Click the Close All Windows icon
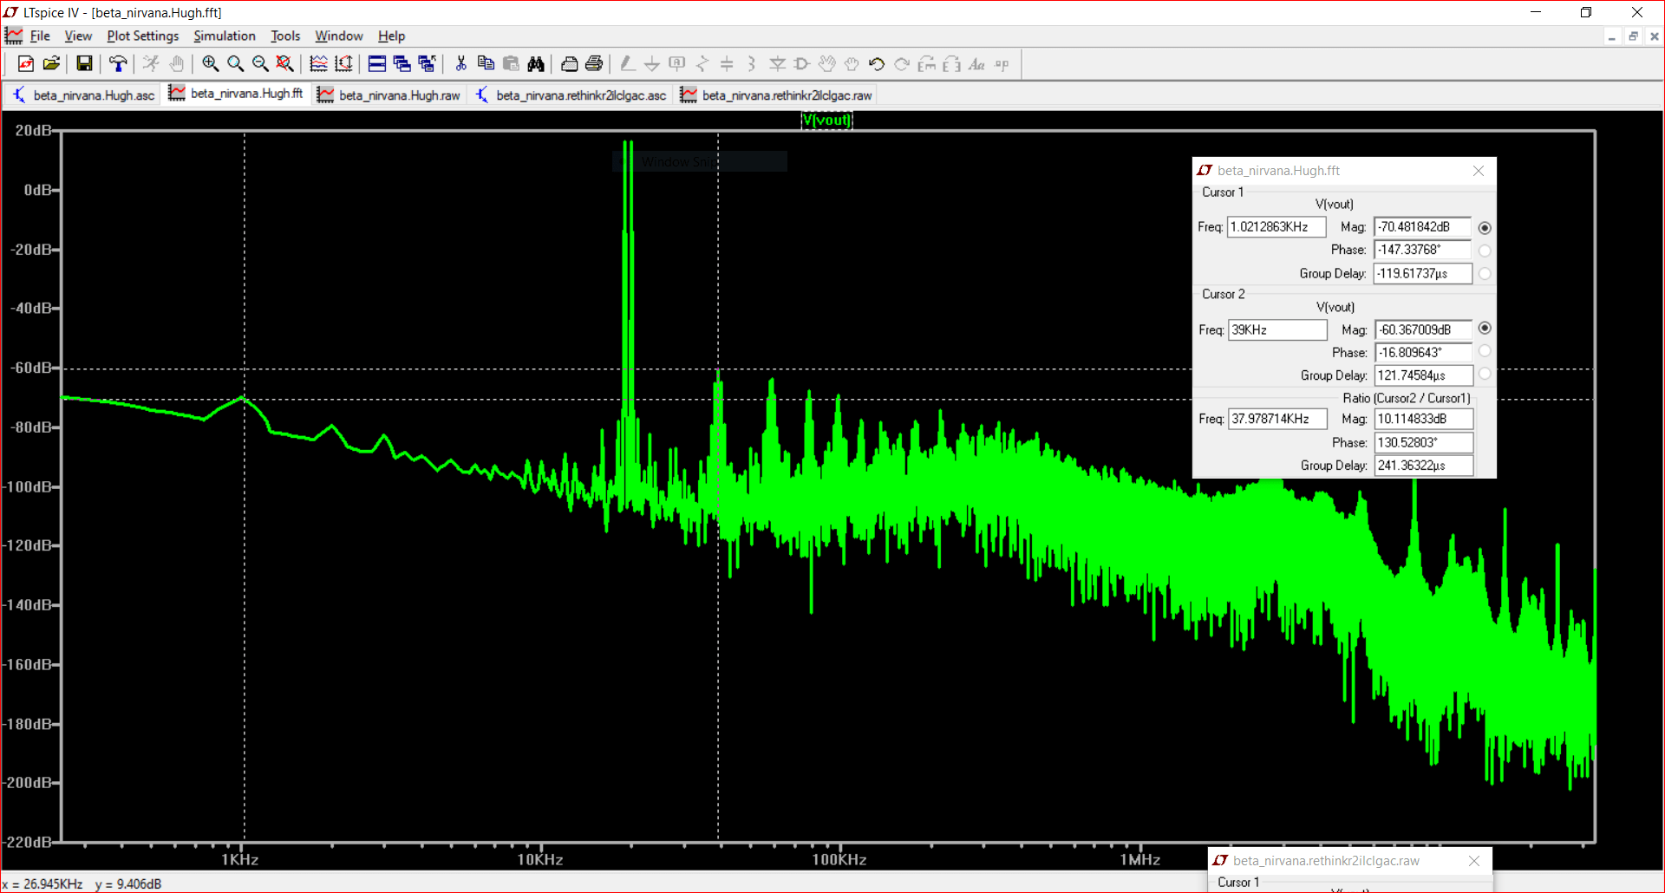The image size is (1665, 893). coord(427,63)
